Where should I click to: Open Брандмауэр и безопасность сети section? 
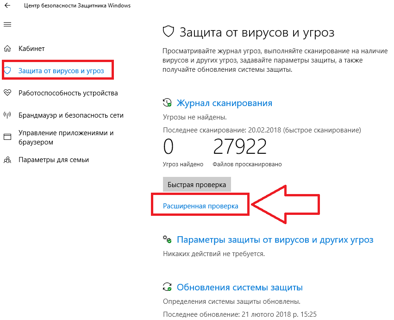pos(71,115)
